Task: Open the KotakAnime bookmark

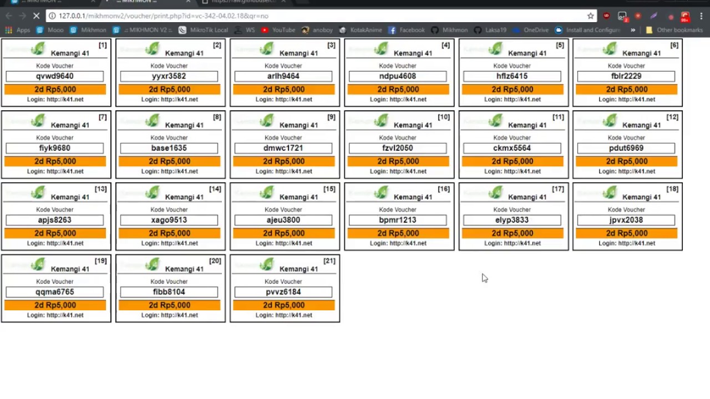Action: pyautogui.click(x=361, y=30)
